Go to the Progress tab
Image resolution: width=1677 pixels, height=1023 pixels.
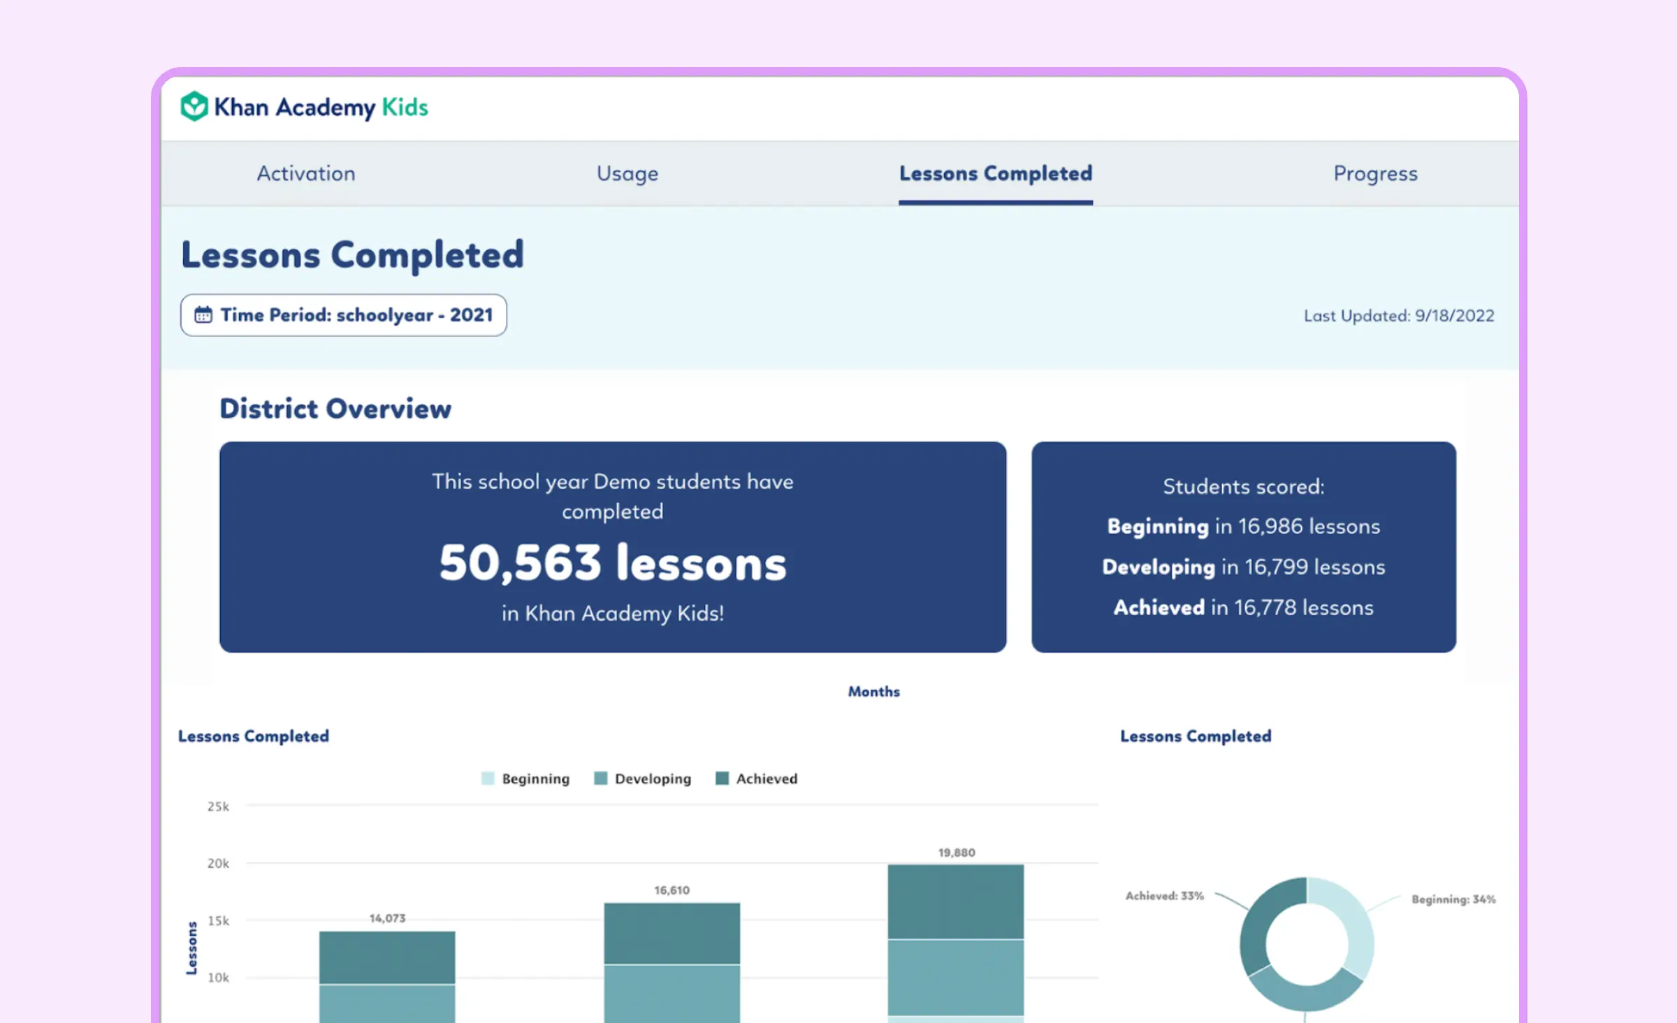[1375, 173]
